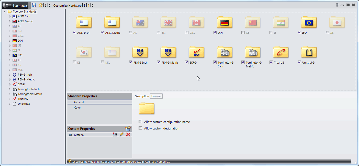Go to step 3 in header
The width and height of the screenshot is (359, 166).
click(x=84, y=5)
